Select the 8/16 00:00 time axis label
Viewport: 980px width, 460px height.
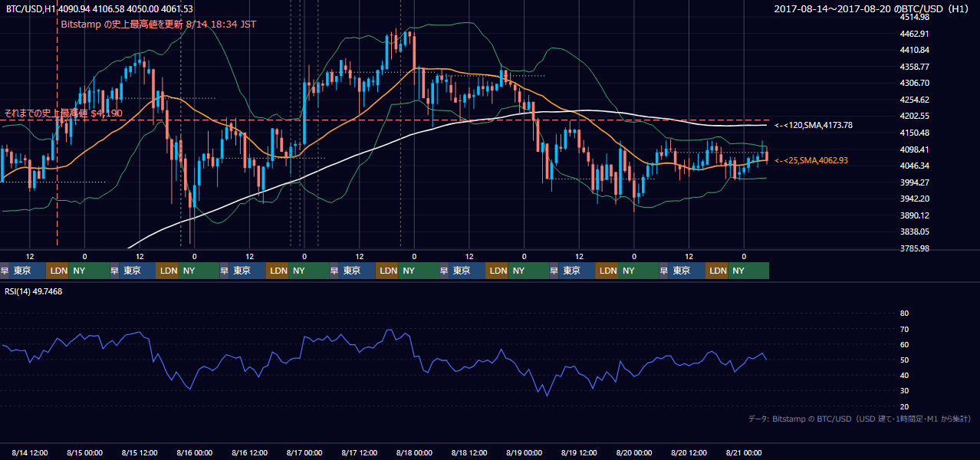pyautogui.click(x=195, y=453)
